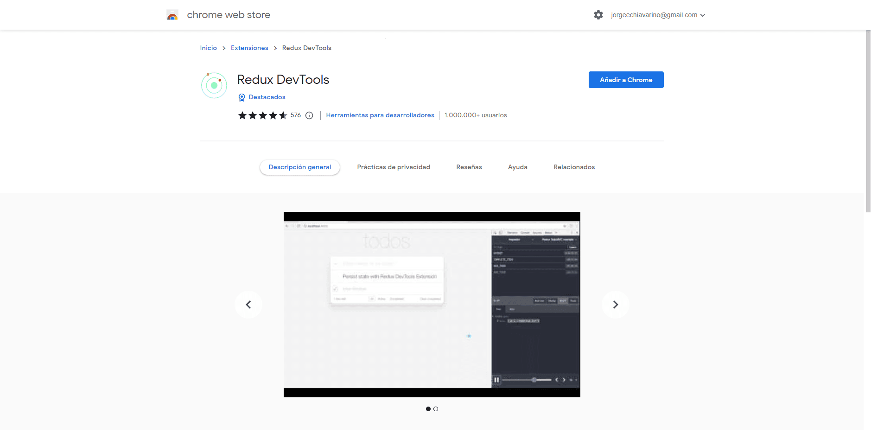
Task: Open the Extensiones breadcrumb link
Action: click(x=249, y=48)
